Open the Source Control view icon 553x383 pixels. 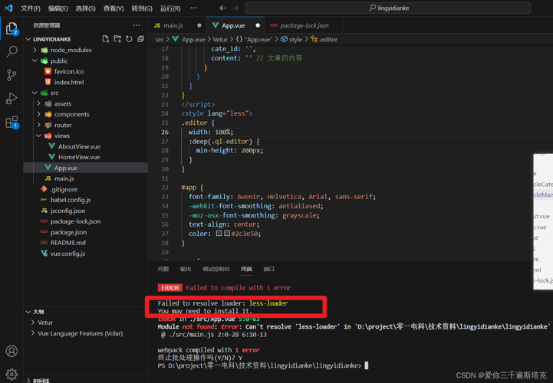tap(12, 75)
